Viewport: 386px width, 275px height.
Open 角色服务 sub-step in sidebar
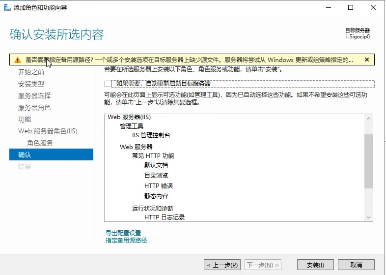(40, 143)
